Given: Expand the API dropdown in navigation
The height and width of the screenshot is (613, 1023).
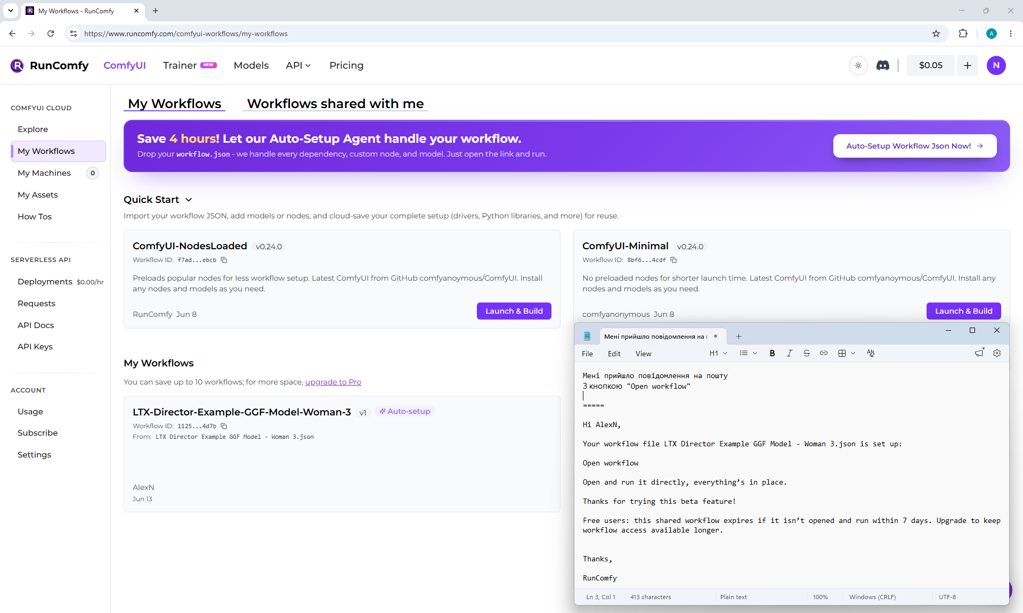Looking at the screenshot, I should (298, 66).
